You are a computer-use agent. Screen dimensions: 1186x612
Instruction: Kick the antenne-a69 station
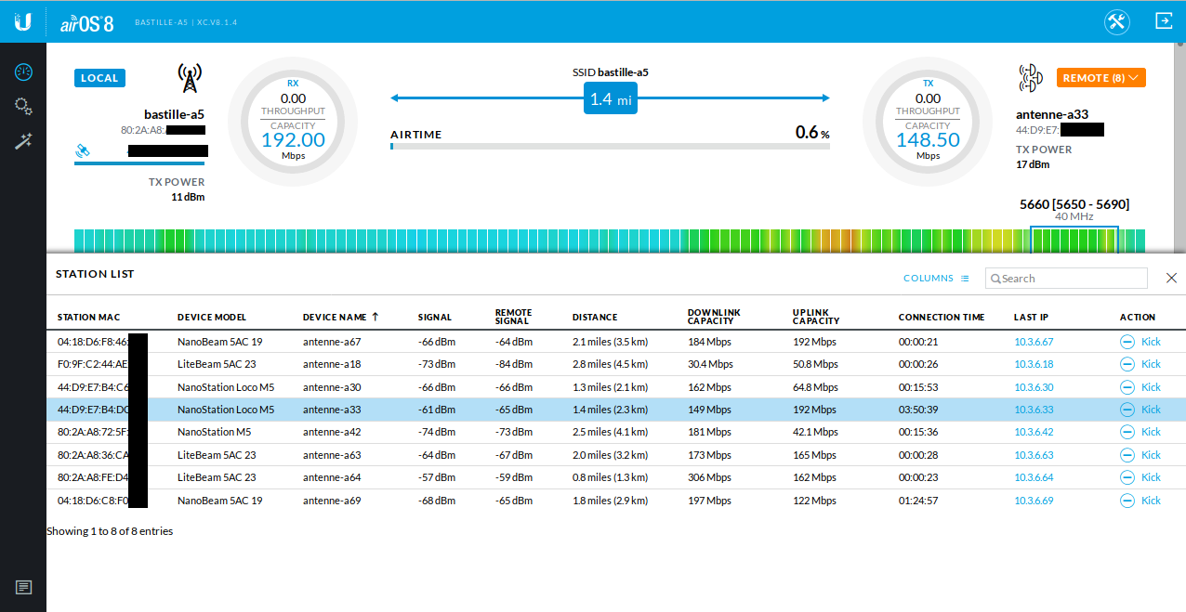pyautogui.click(x=1140, y=501)
